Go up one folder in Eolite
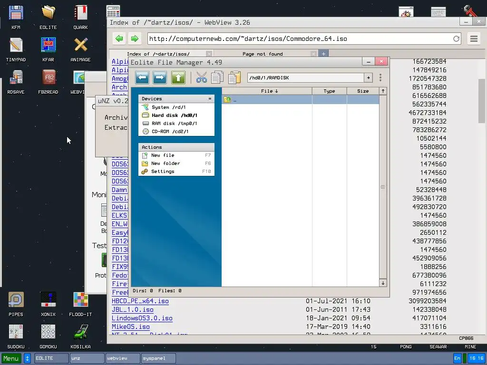 [x=178, y=77]
